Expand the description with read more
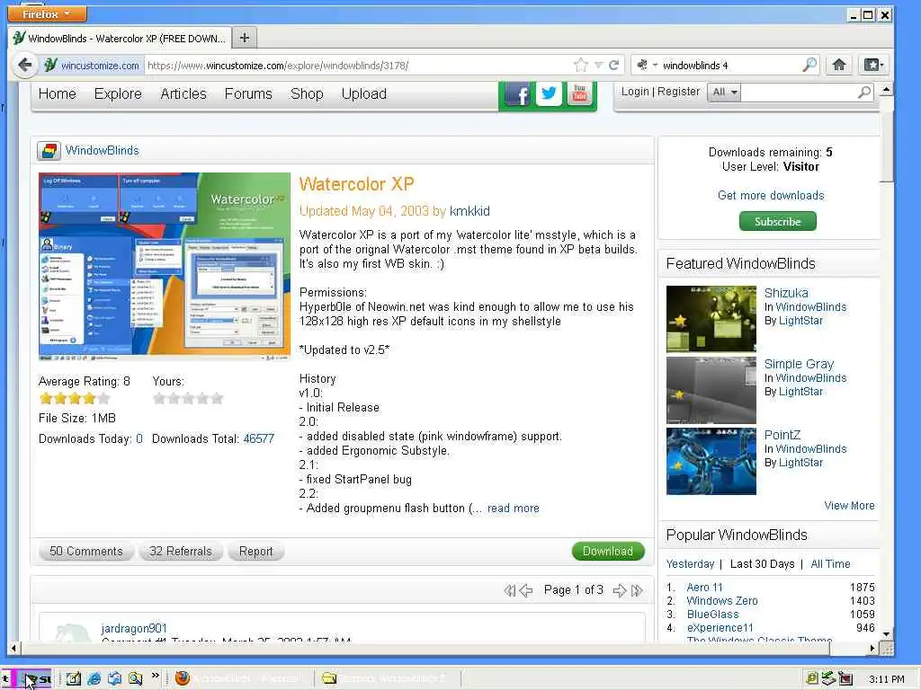921x690 pixels. [x=514, y=509]
